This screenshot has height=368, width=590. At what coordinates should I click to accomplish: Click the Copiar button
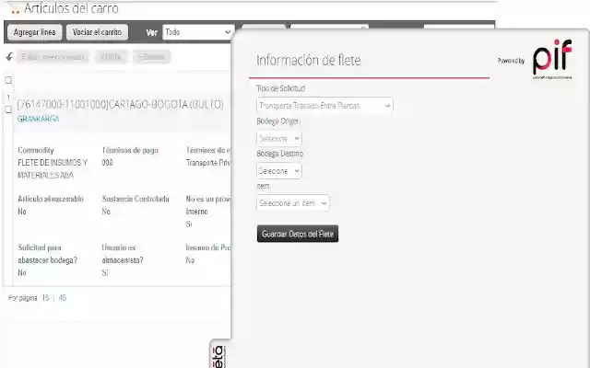click(111, 57)
